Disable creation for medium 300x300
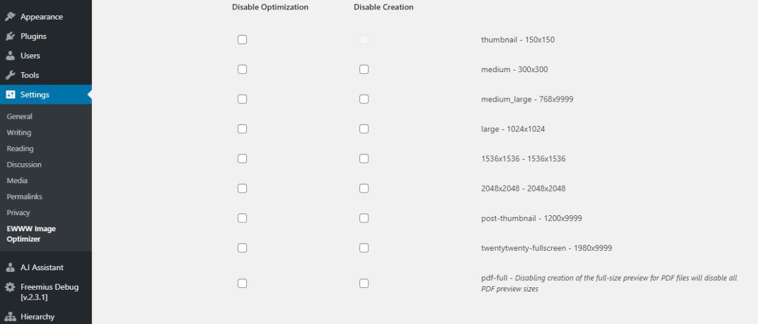This screenshot has height=324, width=758. [x=364, y=69]
